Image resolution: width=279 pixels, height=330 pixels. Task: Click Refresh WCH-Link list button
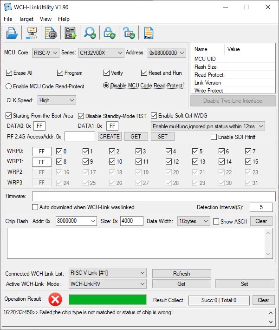(x=182, y=273)
